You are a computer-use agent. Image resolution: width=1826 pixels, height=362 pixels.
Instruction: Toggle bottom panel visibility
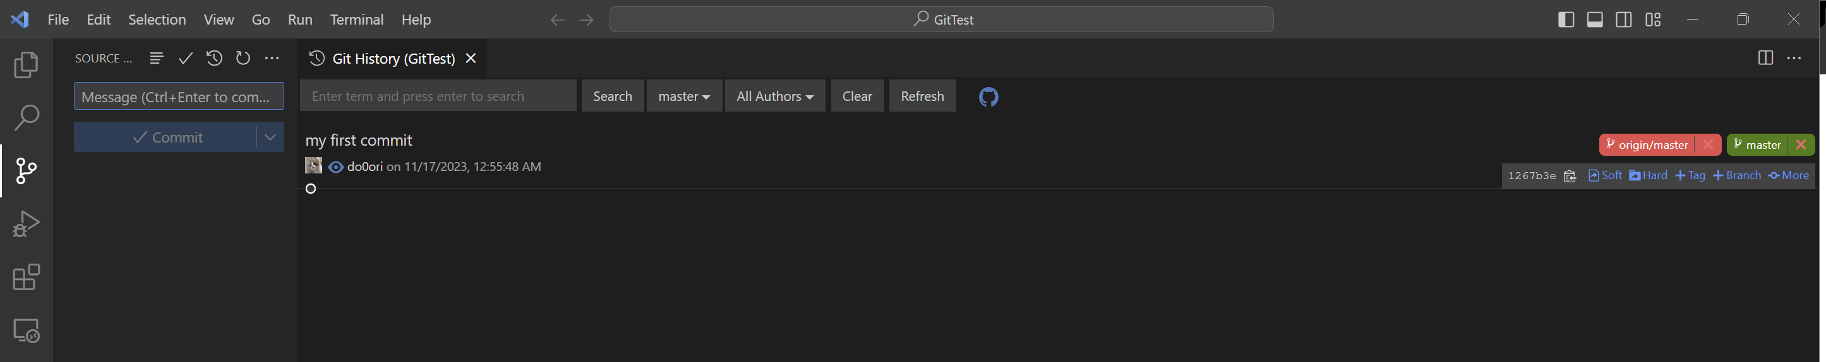click(x=1595, y=19)
